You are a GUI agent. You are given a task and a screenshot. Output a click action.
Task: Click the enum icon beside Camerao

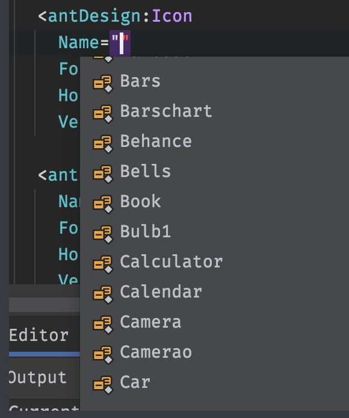pos(103,355)
